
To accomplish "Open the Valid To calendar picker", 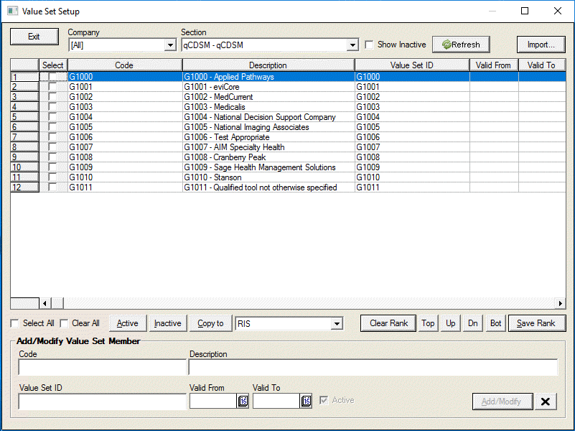I will coord(307,402).
